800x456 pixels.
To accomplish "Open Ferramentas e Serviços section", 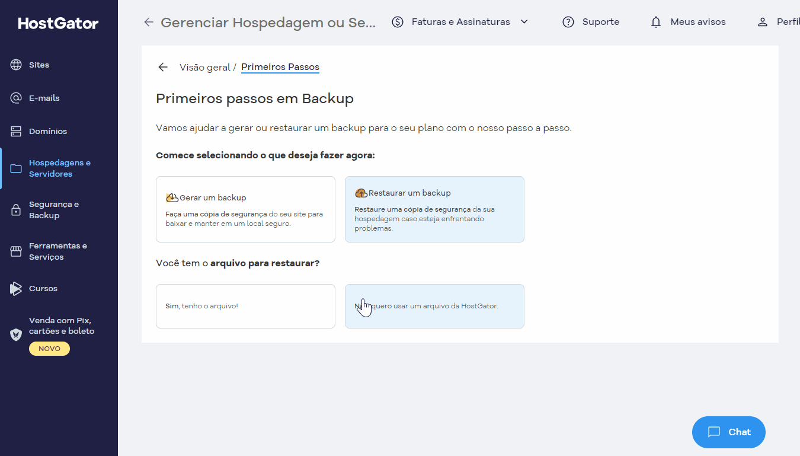I will [59, 251].
